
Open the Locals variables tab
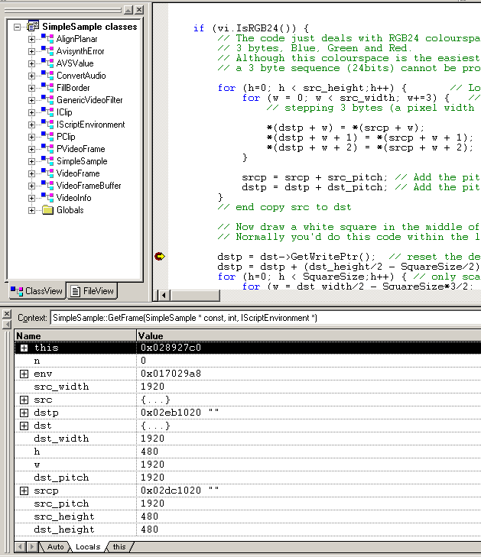(x=88, y=547)
